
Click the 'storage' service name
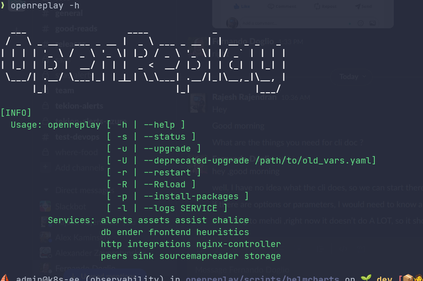[x=262, y=256]
